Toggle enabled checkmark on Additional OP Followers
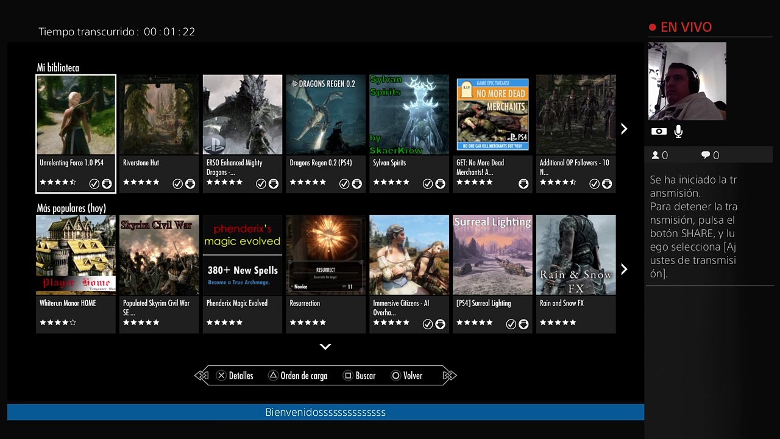This screenshot has width=780, height=439. coord(594,184)
